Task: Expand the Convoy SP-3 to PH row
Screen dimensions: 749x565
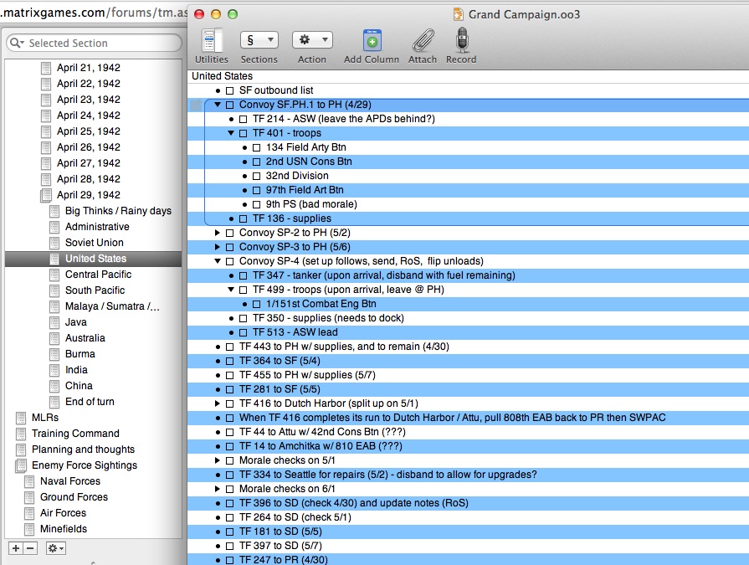Action: pos(218,247)
